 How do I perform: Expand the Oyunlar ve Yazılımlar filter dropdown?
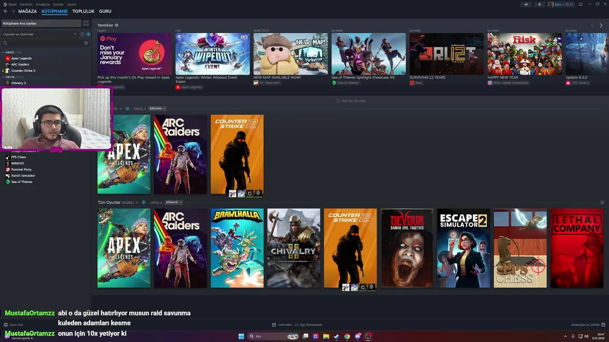pos(39,34)
